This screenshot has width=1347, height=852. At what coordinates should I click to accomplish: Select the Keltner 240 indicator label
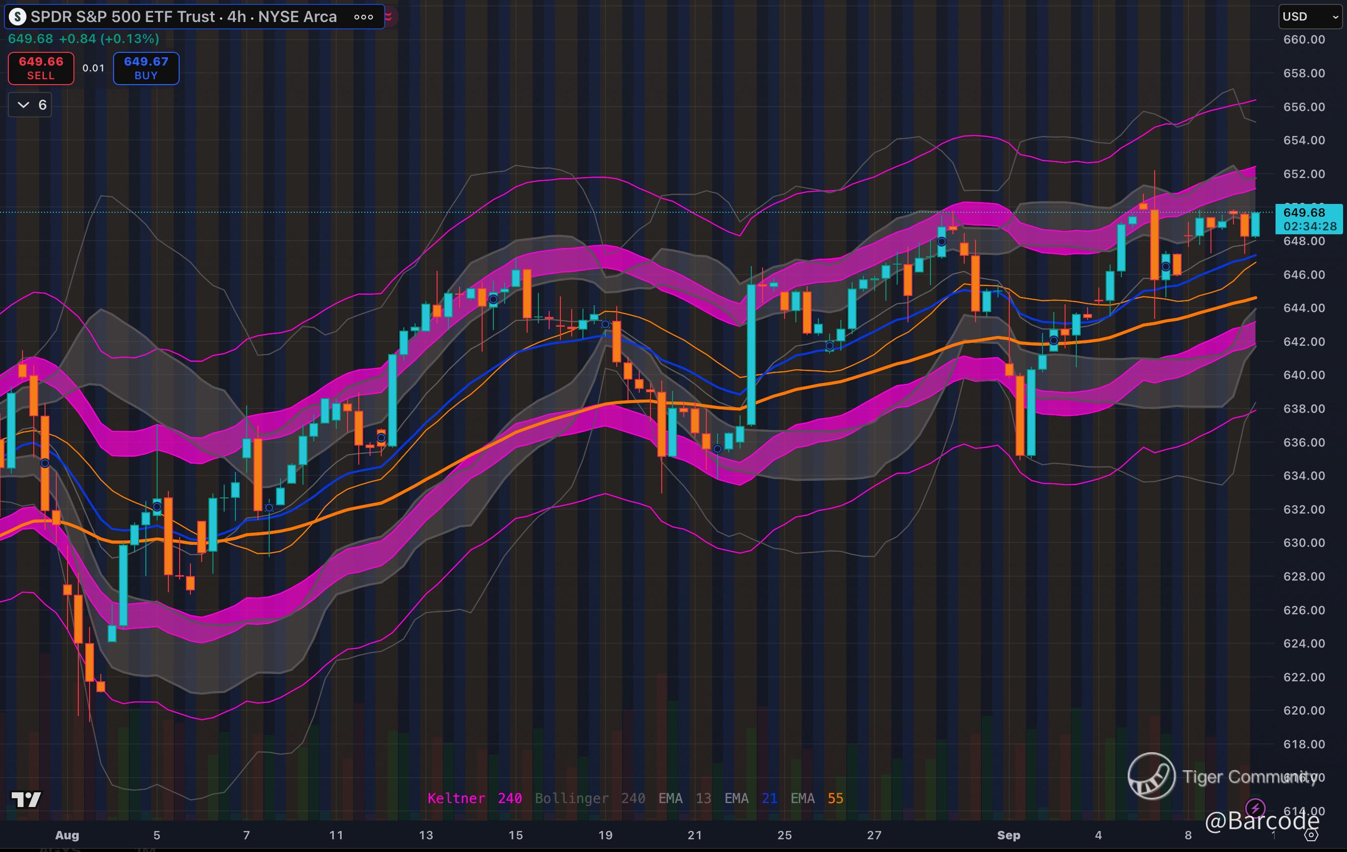(474, 798)
